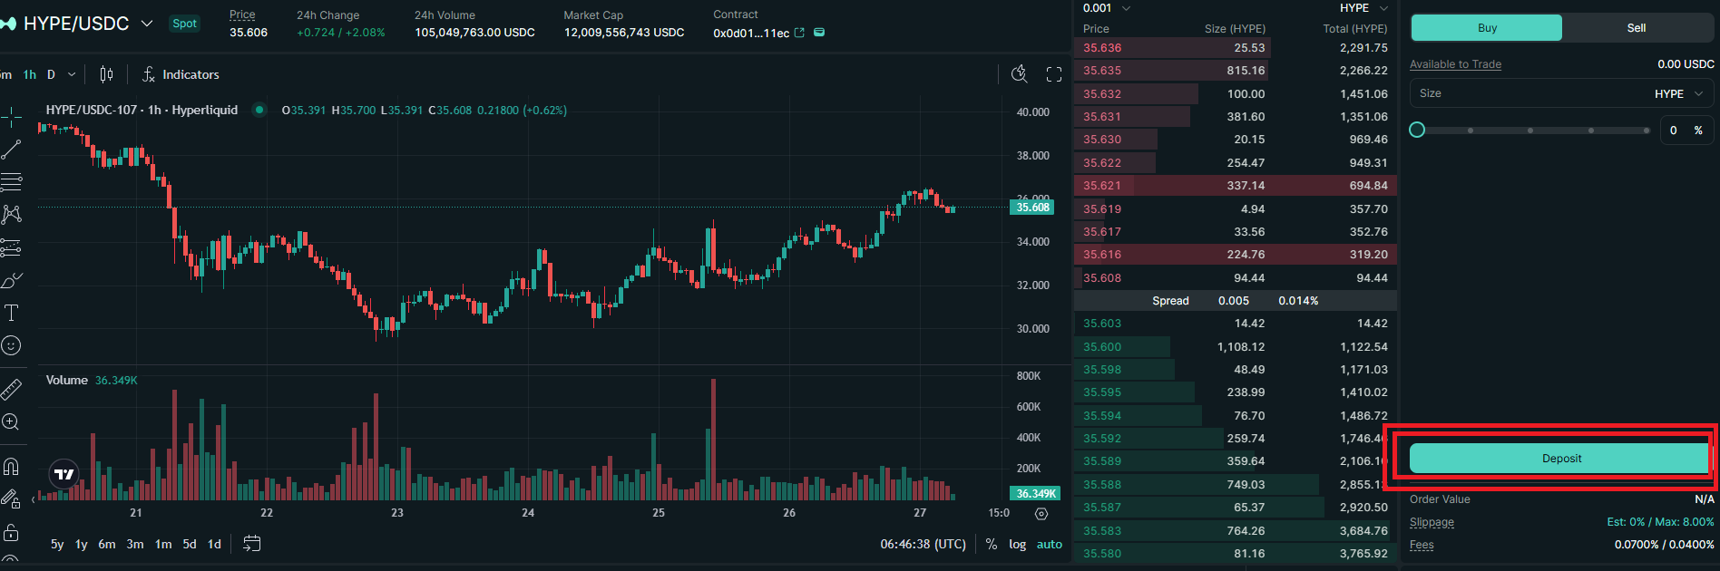
Task: Click Available to Trade link
Action: (x=1455, y=64)
